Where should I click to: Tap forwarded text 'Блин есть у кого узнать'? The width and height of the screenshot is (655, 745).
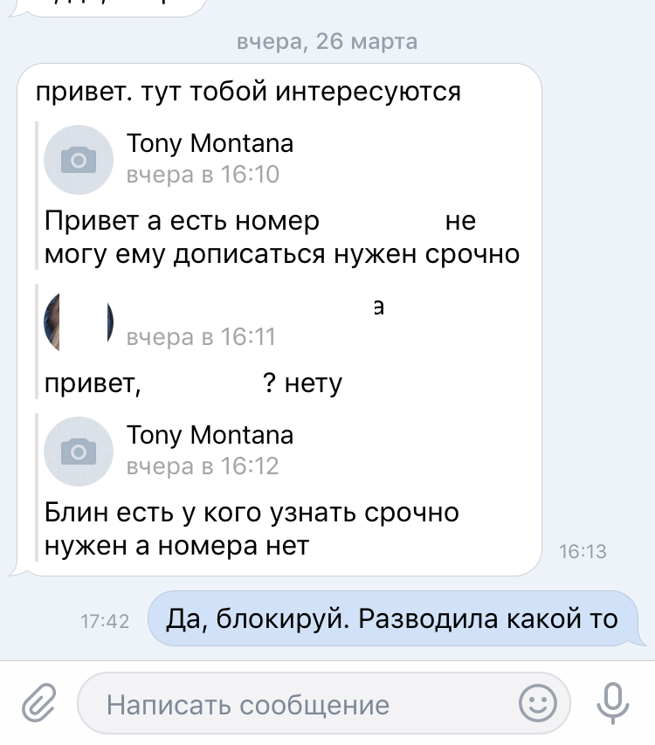(x=252, y=514)
